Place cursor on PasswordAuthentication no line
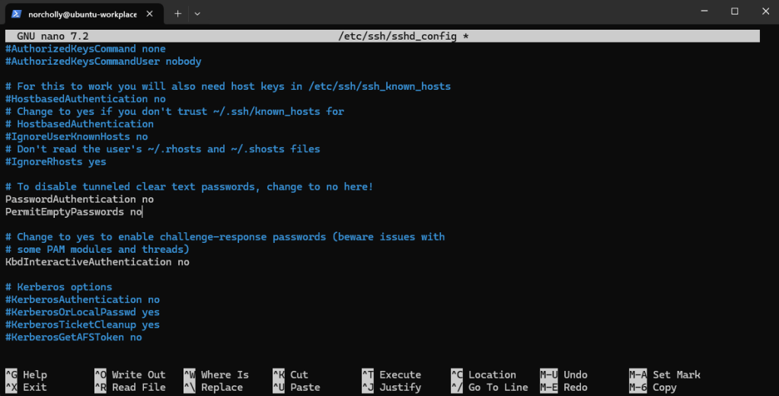Image resolution: width=779 pixels, height=396 pixels. pyautogui.click(x=79, y=200)
